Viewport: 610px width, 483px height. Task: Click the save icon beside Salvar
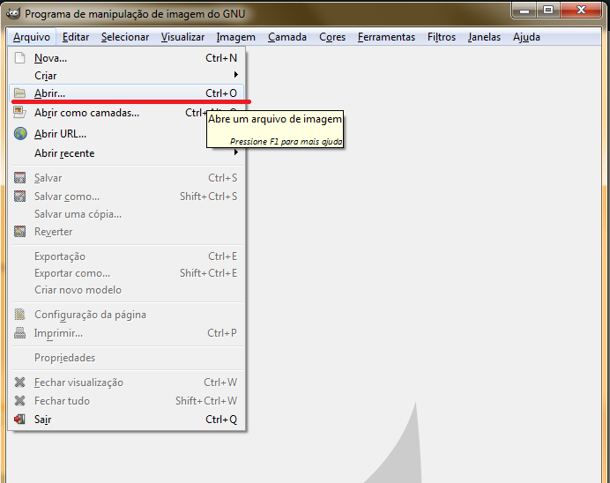pos(20,178)
